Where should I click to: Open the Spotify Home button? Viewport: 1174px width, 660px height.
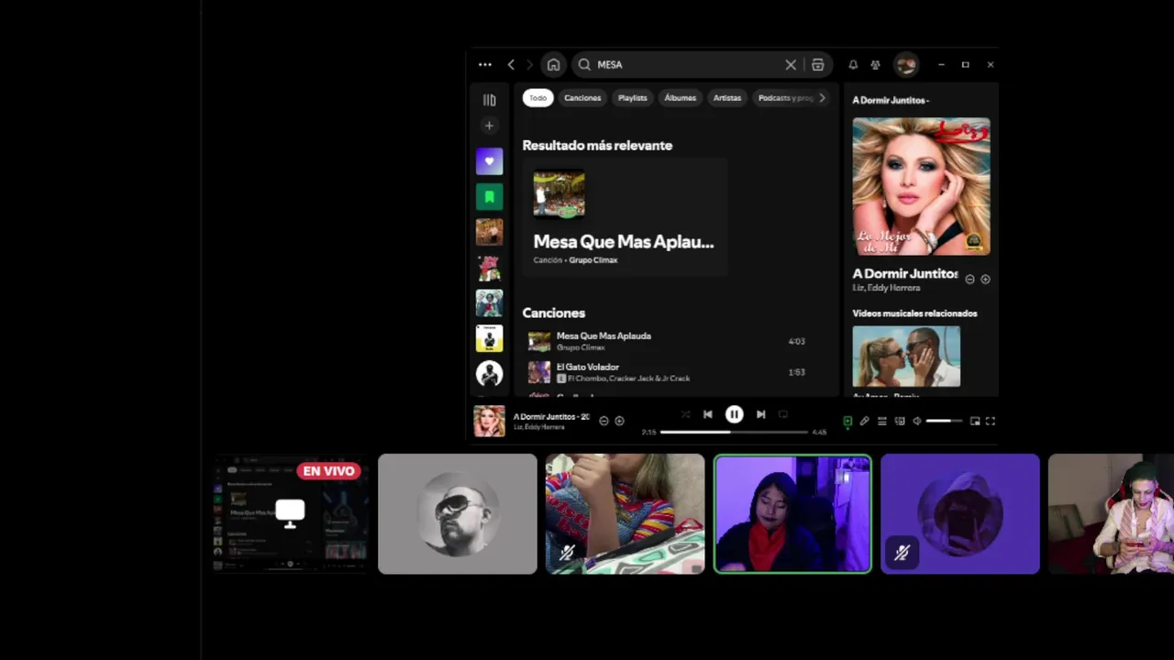pyautogui.click(x=553, y=65)
